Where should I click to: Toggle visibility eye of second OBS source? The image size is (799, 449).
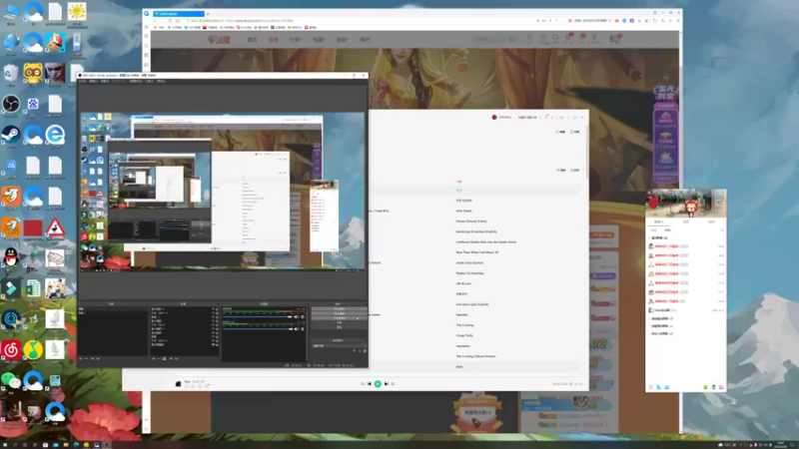click(213, 313)
